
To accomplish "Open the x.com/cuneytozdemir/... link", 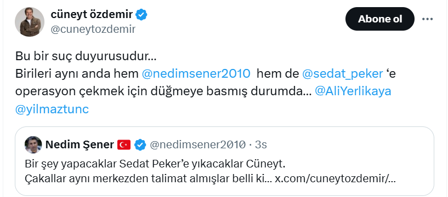I will coord(335,179).
